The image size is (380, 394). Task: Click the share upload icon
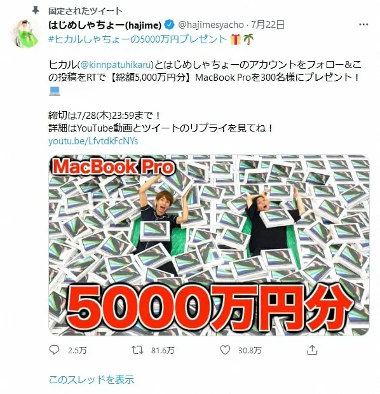point(312,350)
